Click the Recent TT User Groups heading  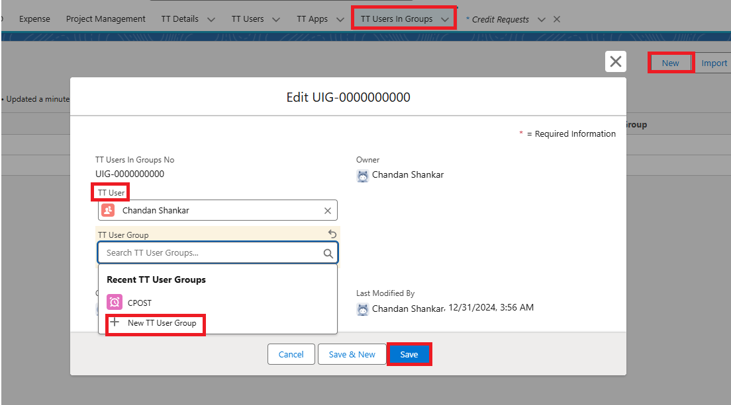pos(156,279)
